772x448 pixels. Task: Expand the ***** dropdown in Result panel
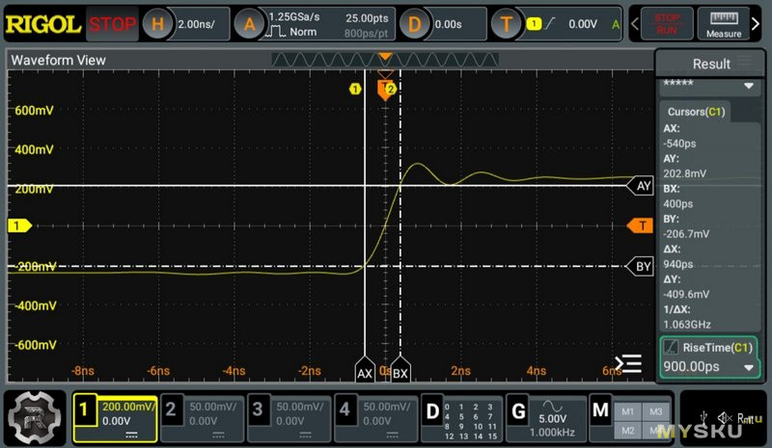748,86
